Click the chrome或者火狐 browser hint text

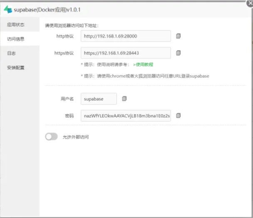click(145, 76)
